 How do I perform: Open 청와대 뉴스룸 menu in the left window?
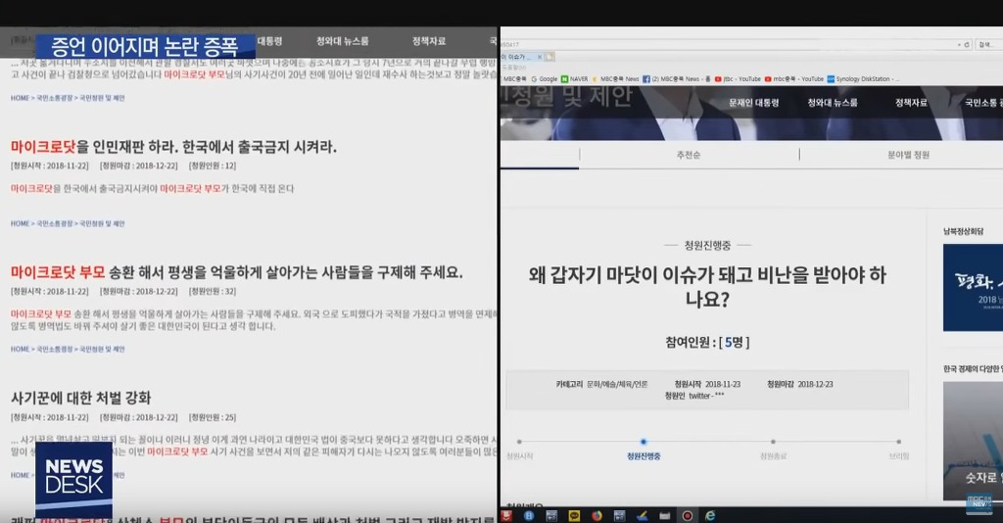coord(342,41)
